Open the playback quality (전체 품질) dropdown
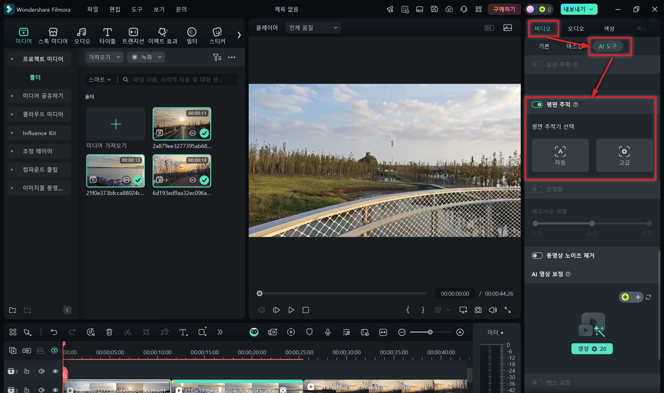 tap(313, 28)
